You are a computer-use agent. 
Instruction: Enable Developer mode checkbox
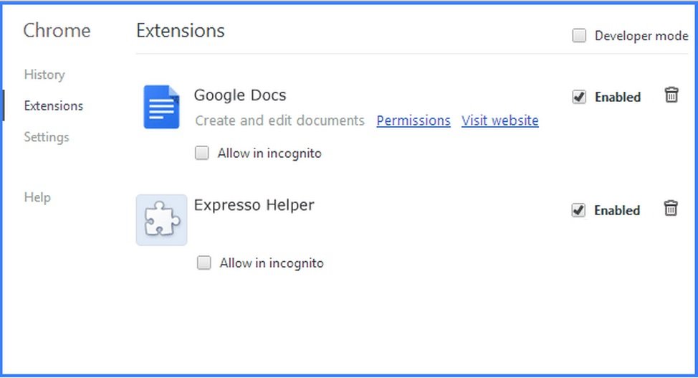[x=579, y=35]
